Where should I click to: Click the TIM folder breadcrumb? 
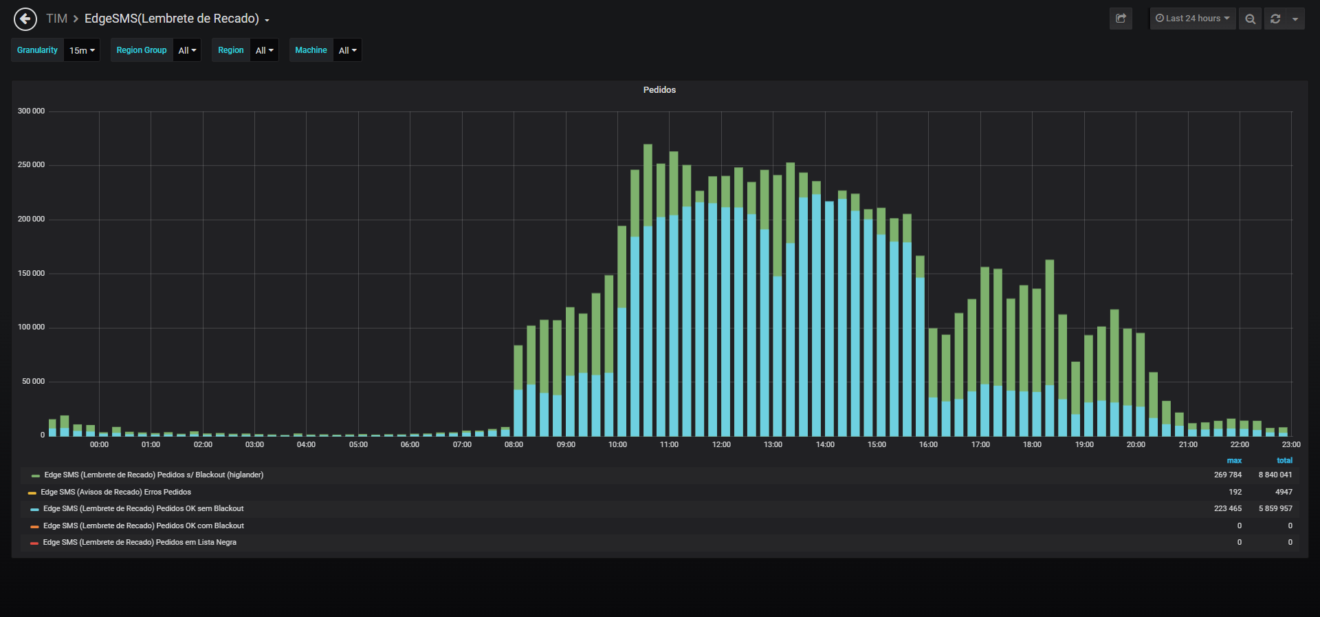click(x=56, y=19)
